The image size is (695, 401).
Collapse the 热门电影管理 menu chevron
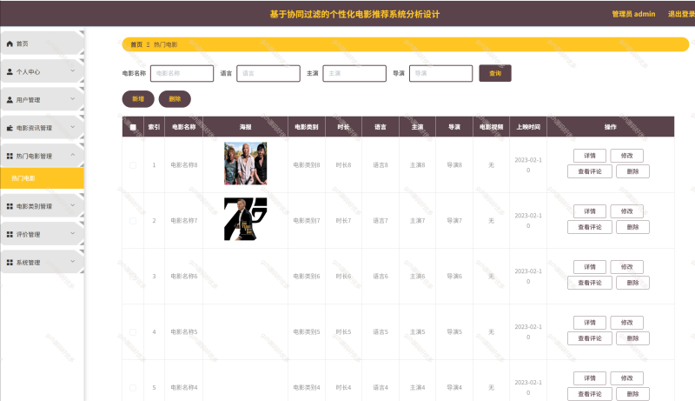pos(73,156)
